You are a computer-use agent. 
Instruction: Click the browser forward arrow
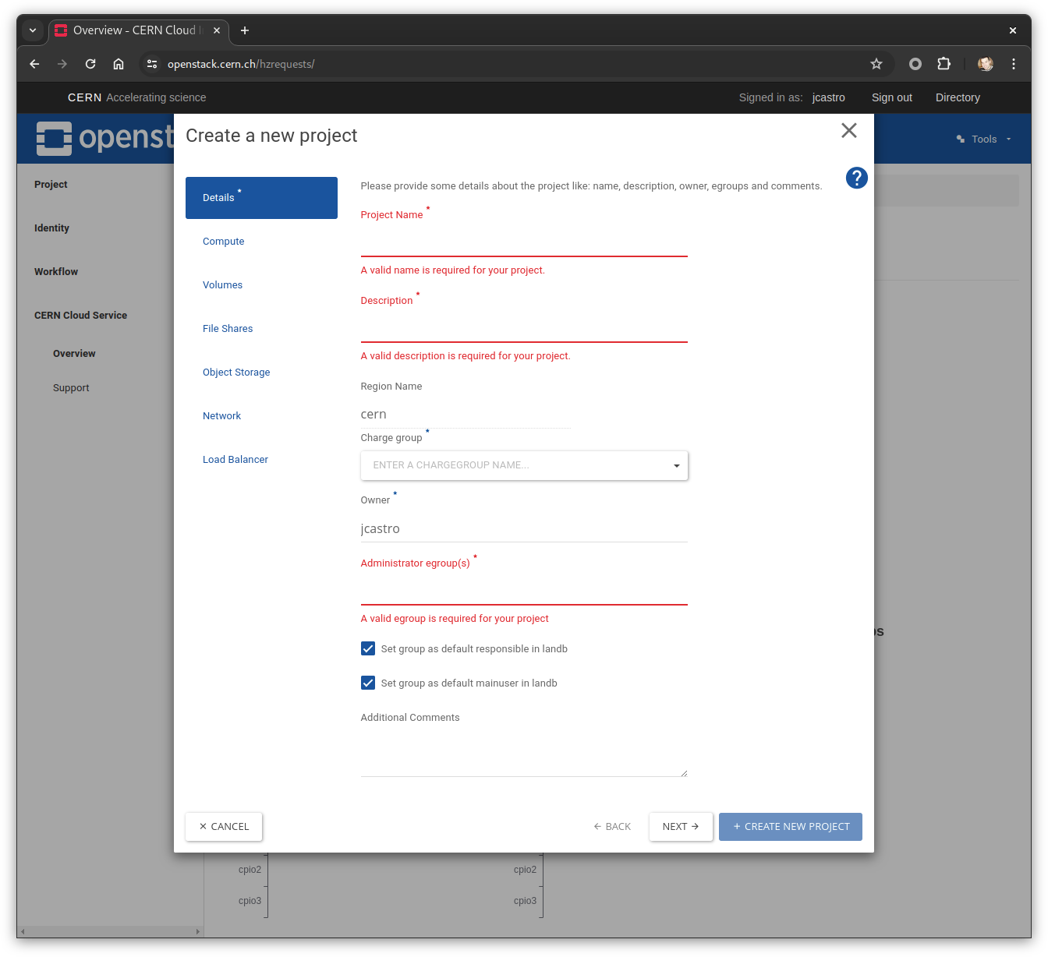[x=62, y=64]
